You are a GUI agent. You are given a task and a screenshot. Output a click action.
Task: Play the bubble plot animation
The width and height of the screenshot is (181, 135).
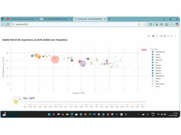pos(15,99)
